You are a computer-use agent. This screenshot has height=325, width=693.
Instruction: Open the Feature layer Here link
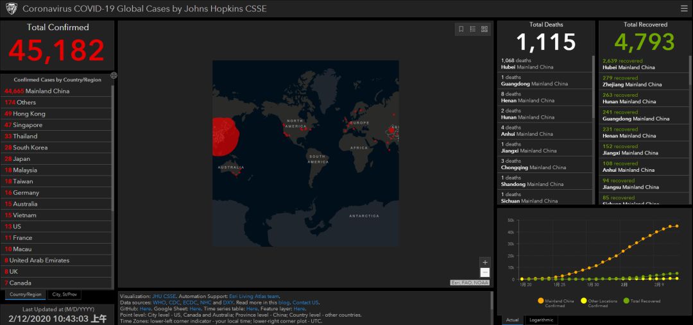click(299, 309)
